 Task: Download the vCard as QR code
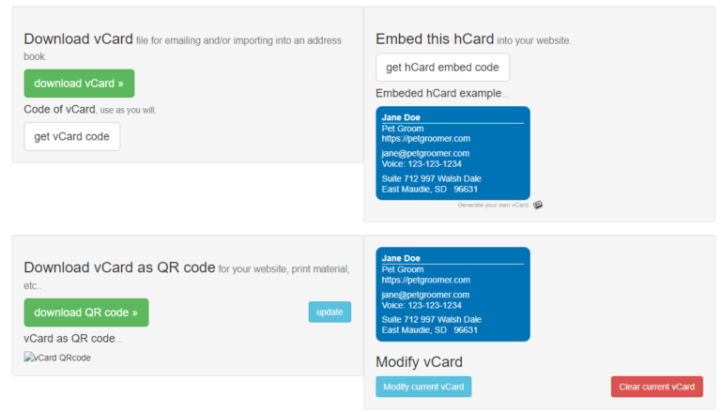pyautogui.click(x=86, y=313)
